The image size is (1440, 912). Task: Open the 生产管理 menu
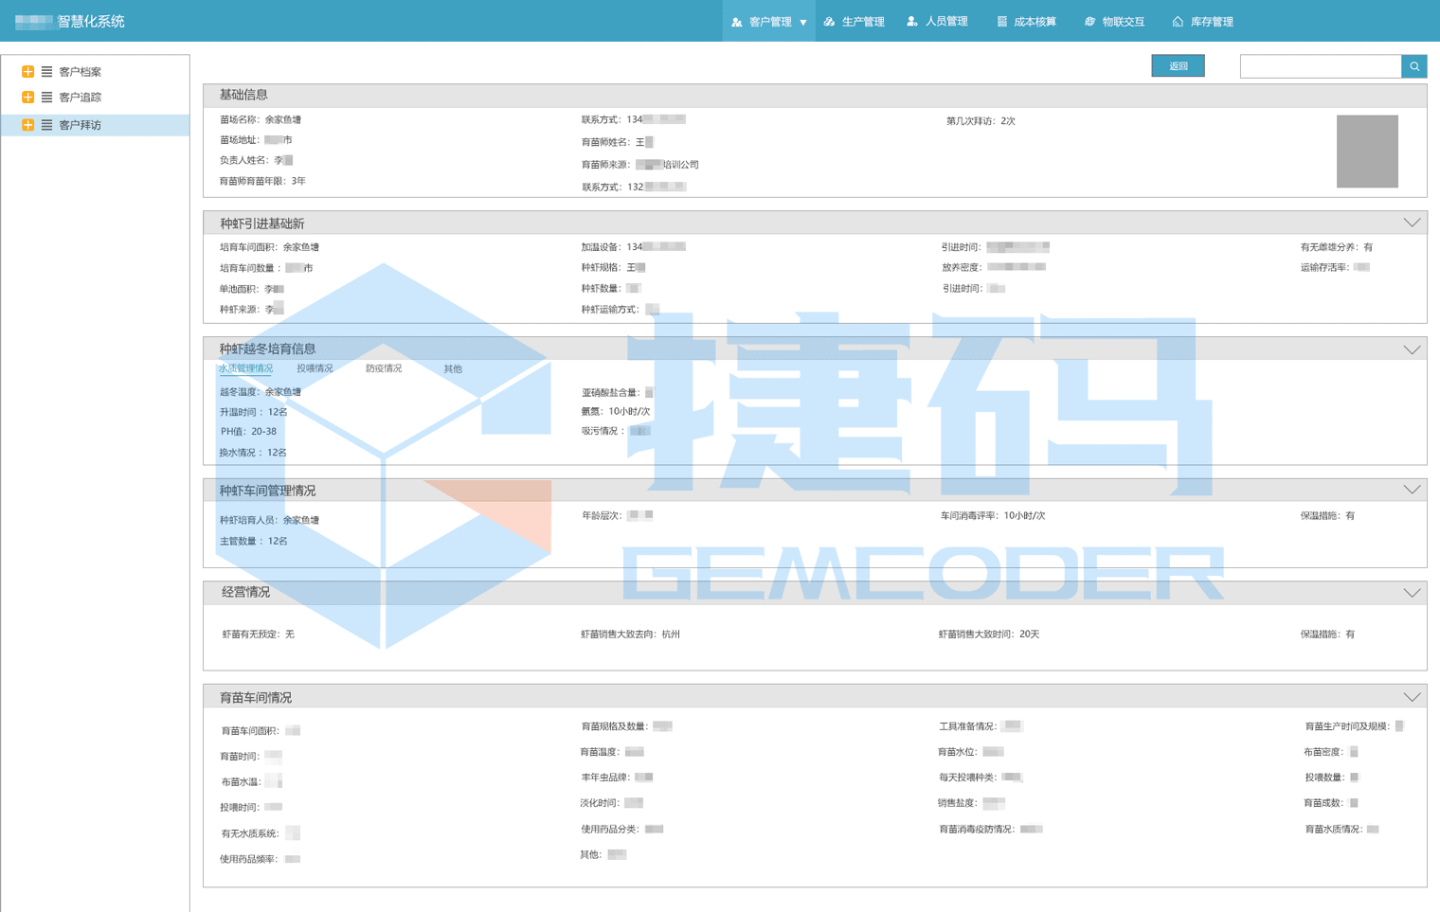click(x=854, y=22)
